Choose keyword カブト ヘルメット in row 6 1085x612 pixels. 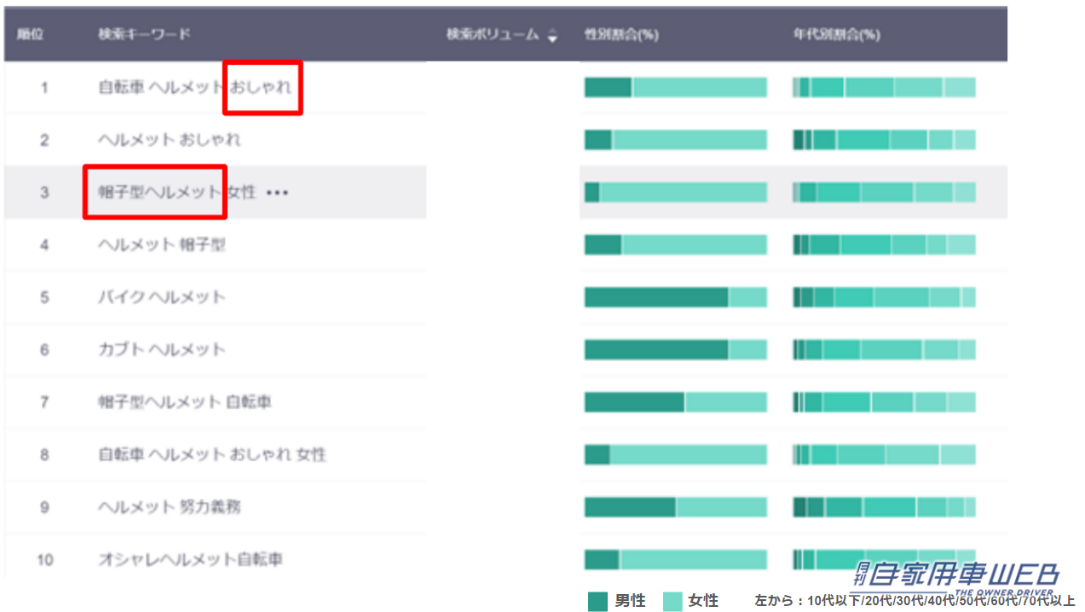pos(161,349)
